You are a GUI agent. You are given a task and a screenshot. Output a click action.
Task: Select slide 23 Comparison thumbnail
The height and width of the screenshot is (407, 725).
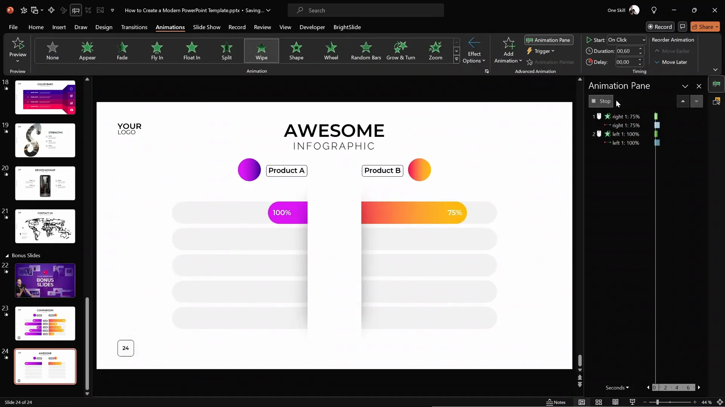45,323
